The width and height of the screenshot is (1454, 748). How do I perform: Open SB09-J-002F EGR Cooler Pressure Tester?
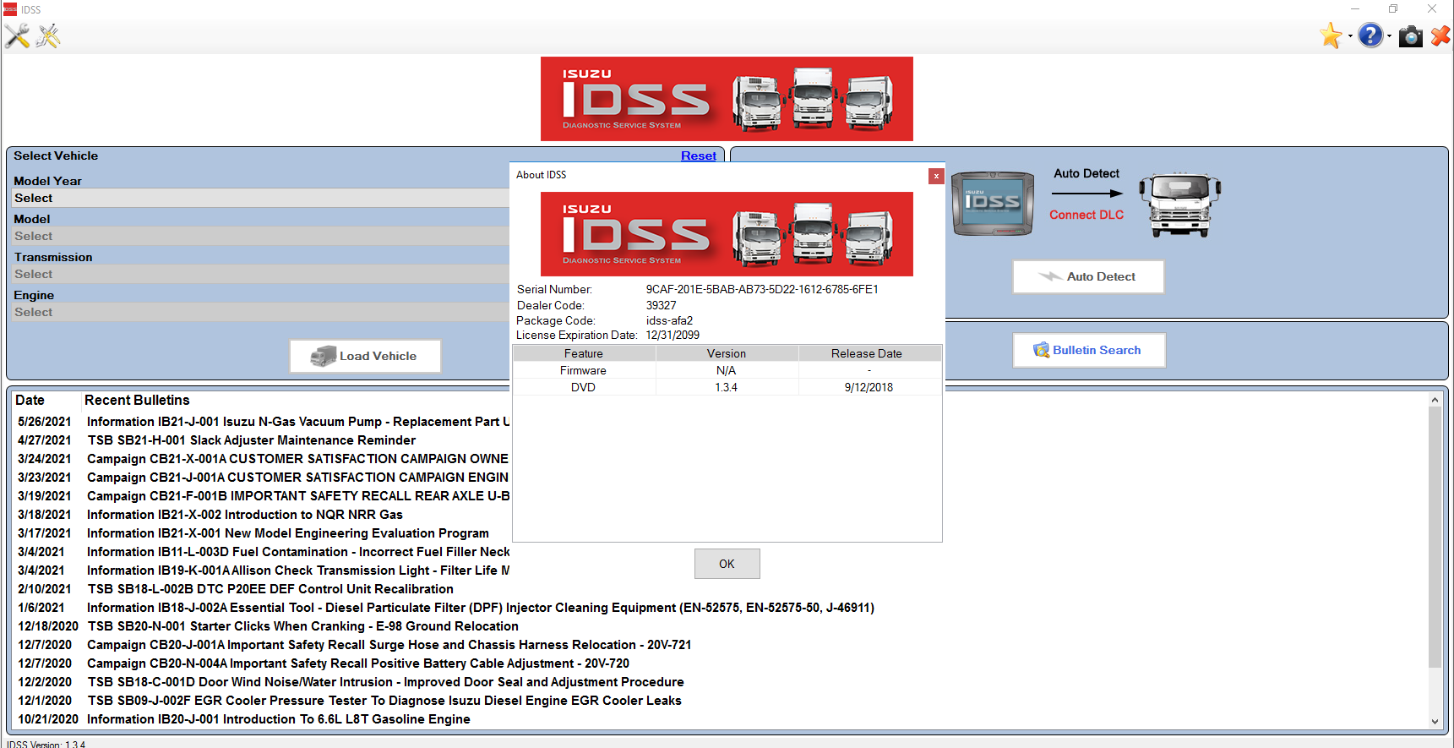(384, 701)
